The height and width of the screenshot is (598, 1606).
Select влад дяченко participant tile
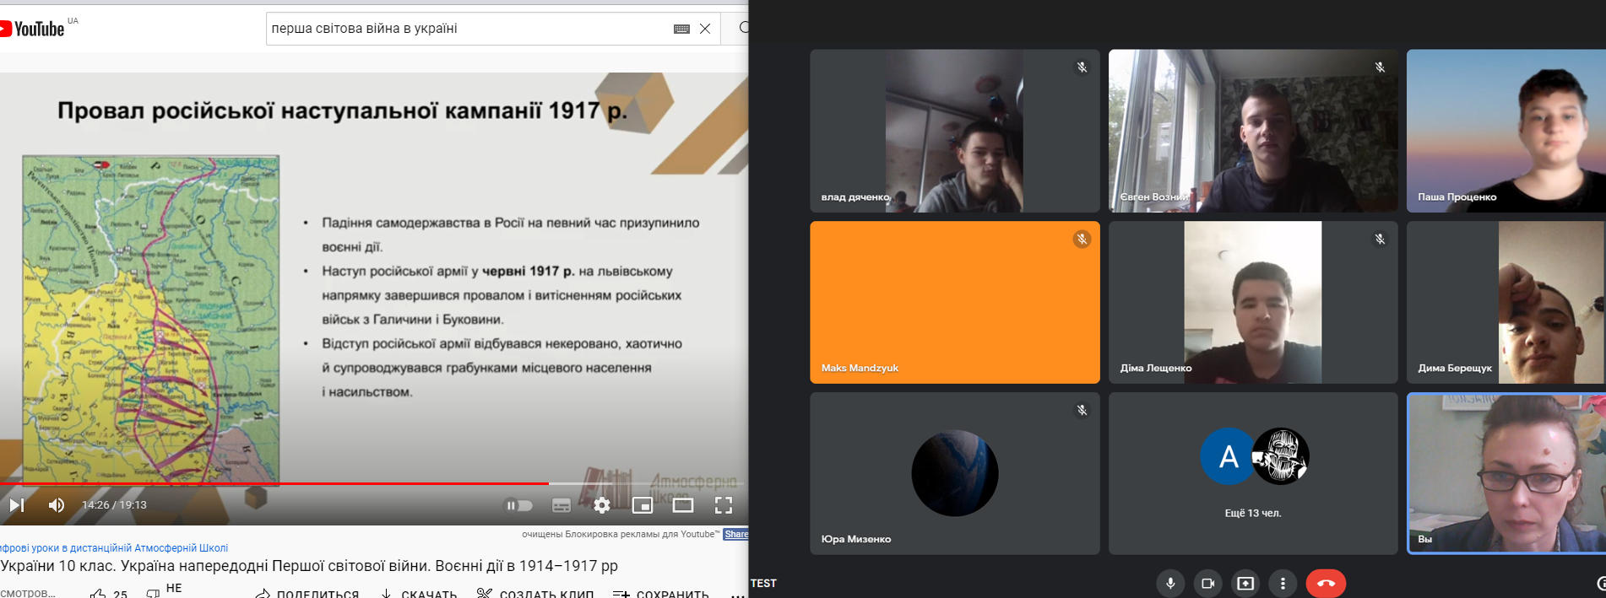(x=954, y=131)
